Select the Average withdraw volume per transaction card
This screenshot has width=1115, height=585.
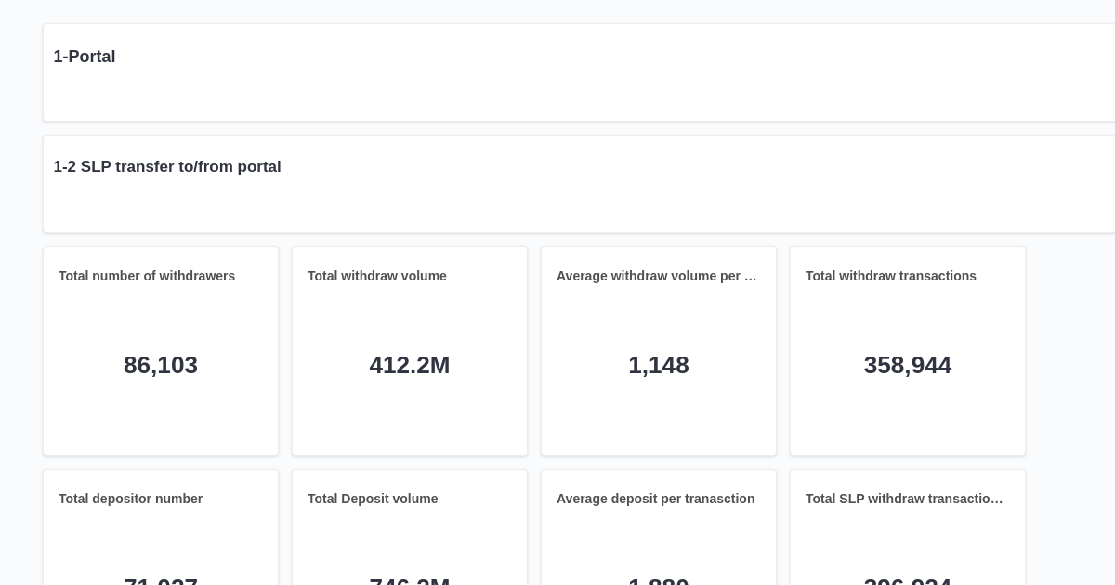659,351
